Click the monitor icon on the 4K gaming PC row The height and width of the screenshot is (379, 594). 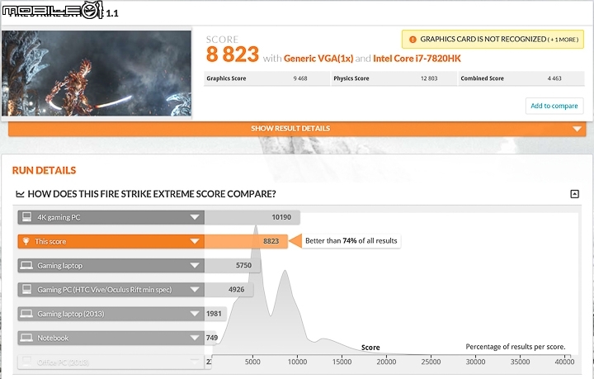(27, 217)
